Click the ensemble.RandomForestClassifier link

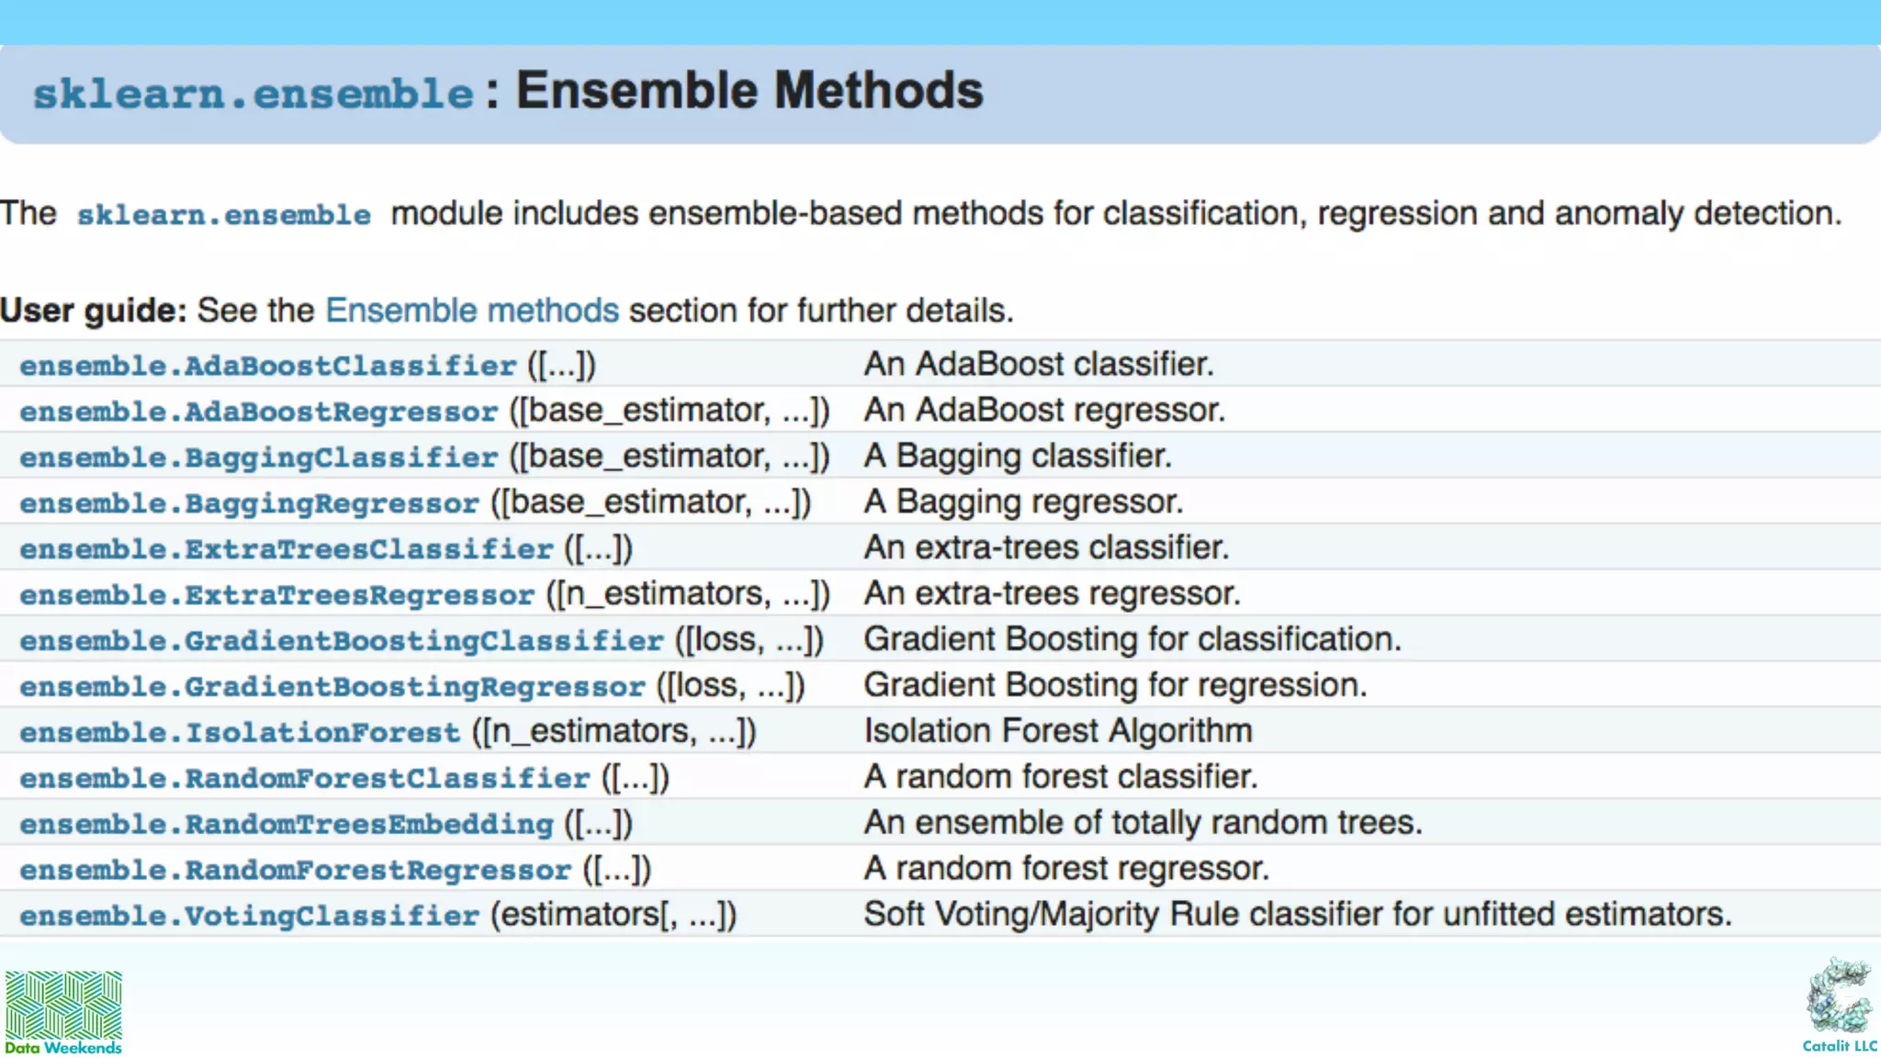(x=304, y=778)
